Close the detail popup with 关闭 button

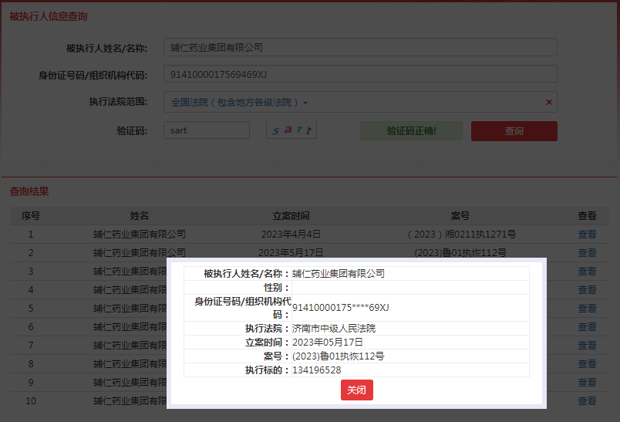357,390
